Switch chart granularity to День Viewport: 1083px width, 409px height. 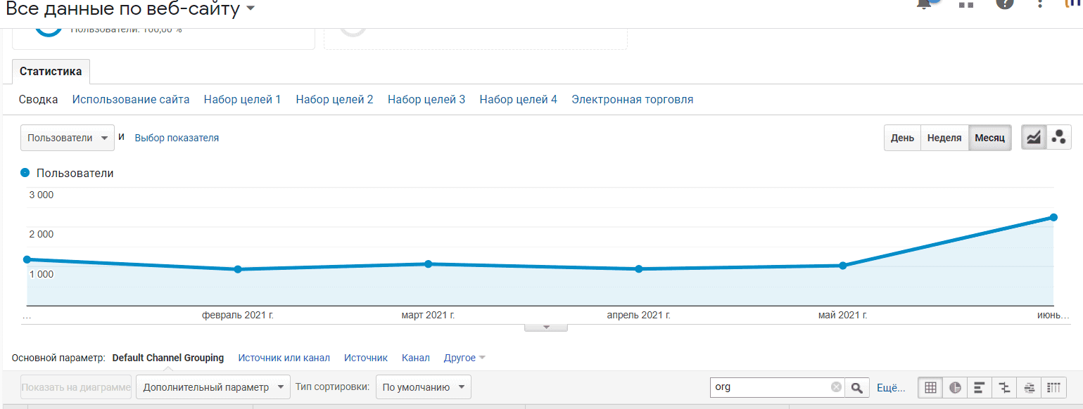point(902,138)
